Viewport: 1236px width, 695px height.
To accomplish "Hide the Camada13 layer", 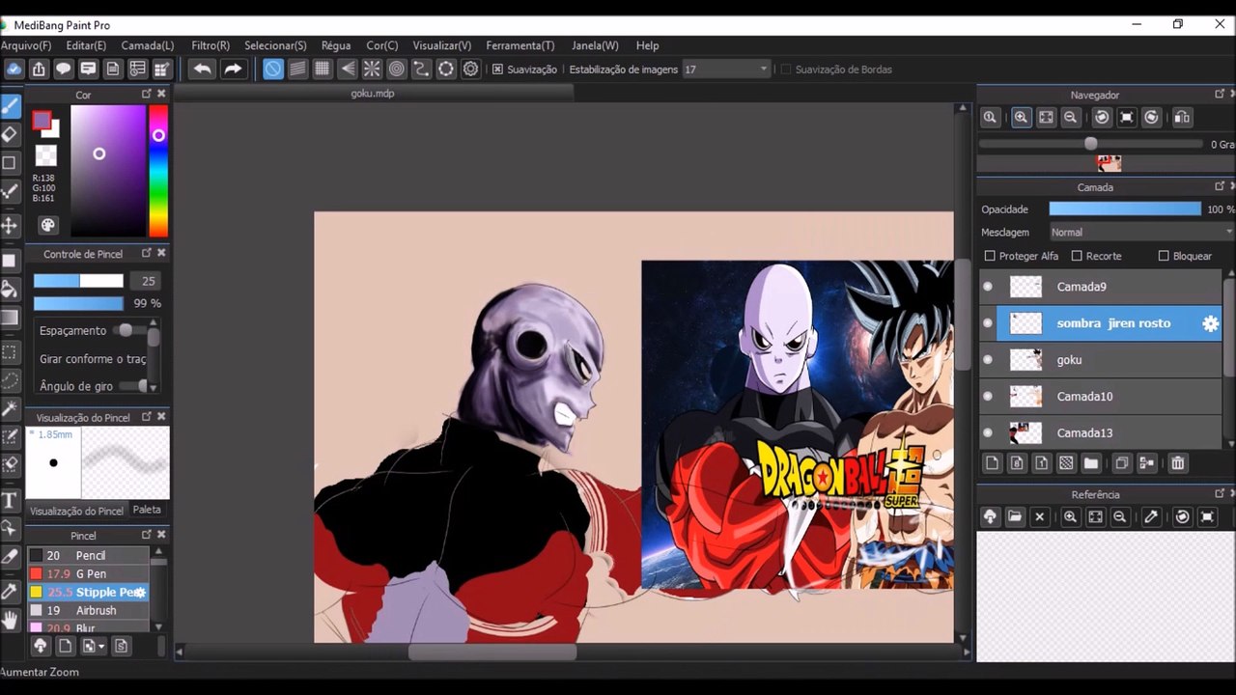I will (987, 432).
